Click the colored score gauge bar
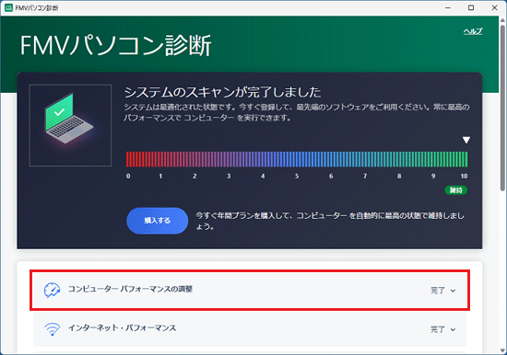Viewport: 507px width, 355px height. pos(297,159)
